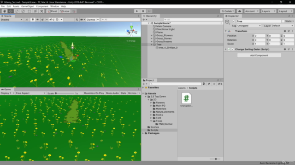Select the Move tool in toolbar
Screen dimensions: 295x165
pyautogui.click(x=11, y=11)
